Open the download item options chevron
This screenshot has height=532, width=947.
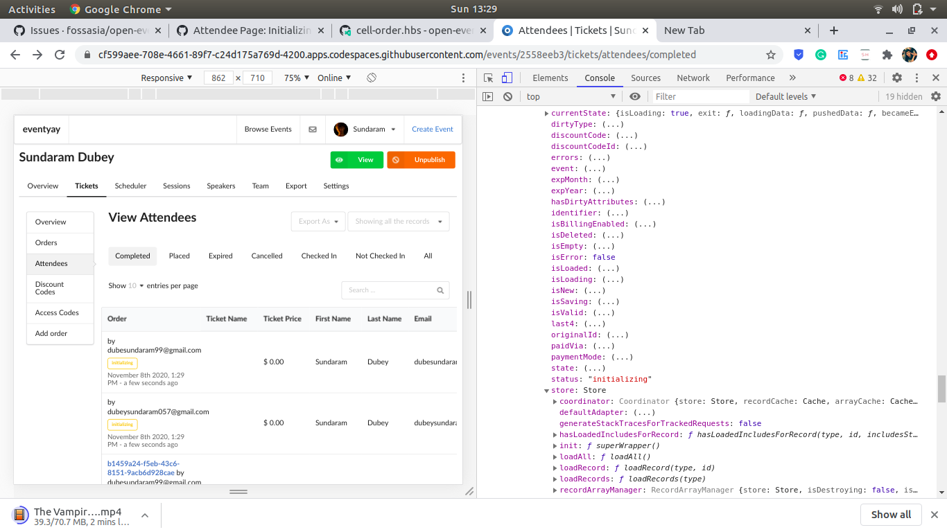tap(145, 515)
